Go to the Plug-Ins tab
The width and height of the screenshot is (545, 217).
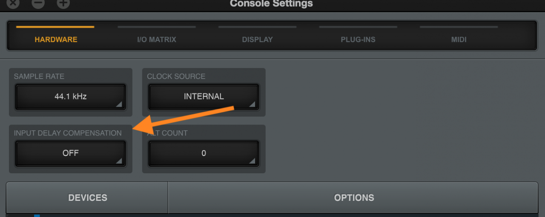[x=358, y=39]
